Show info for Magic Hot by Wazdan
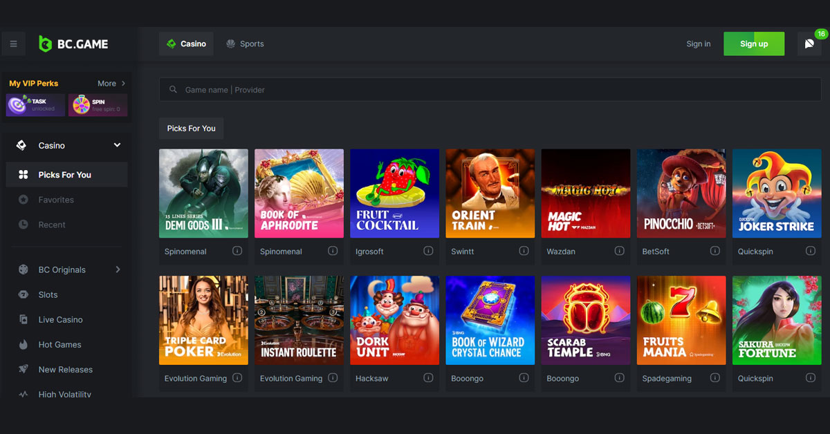The width and height of the screenshot is (830, 434). (x=619, y=251)
